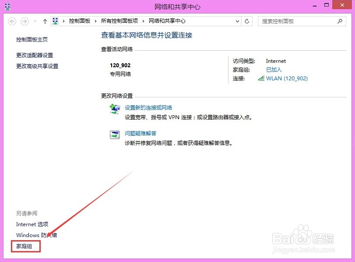Image resolution: width=355 pixels, height=262 pixels.
Task: Click 控制面板 in the address bar
Action: coord(79,21)
